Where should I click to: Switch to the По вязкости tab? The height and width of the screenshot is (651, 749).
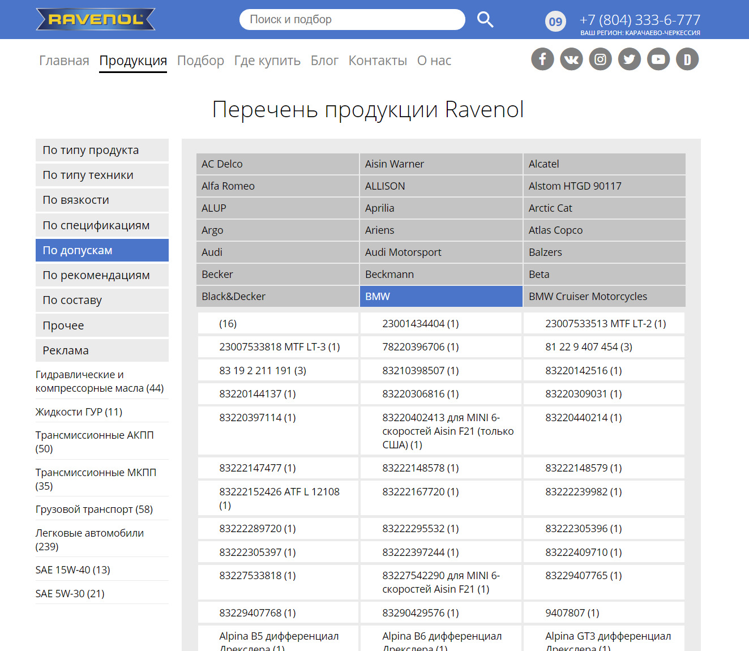click(102, 200)
